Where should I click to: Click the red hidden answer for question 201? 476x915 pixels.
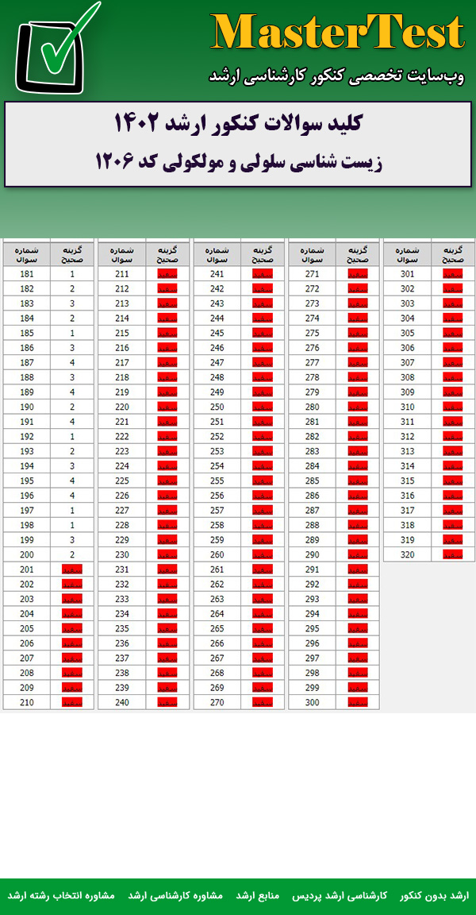point(72,569)
